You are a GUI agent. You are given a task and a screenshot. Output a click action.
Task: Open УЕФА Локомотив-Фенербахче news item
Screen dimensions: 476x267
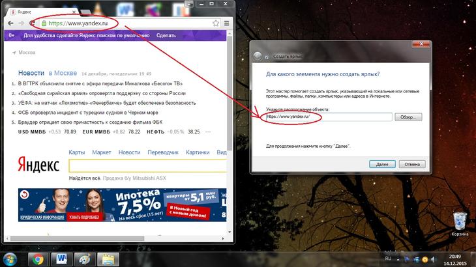(x=107, y=103)
